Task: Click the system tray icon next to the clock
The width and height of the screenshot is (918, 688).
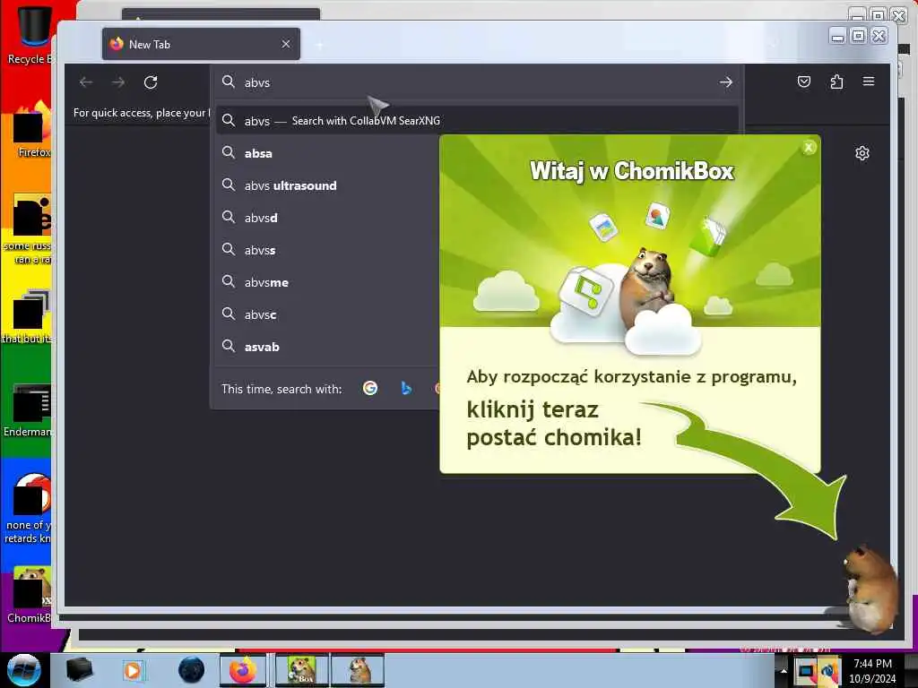Action: coord(829,671)
